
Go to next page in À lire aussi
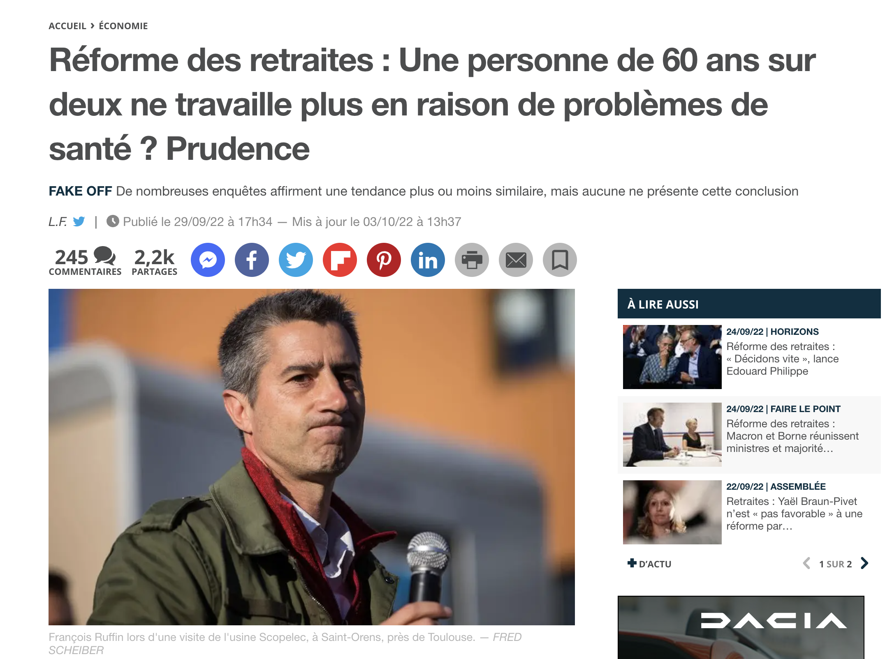coord(864,563)
